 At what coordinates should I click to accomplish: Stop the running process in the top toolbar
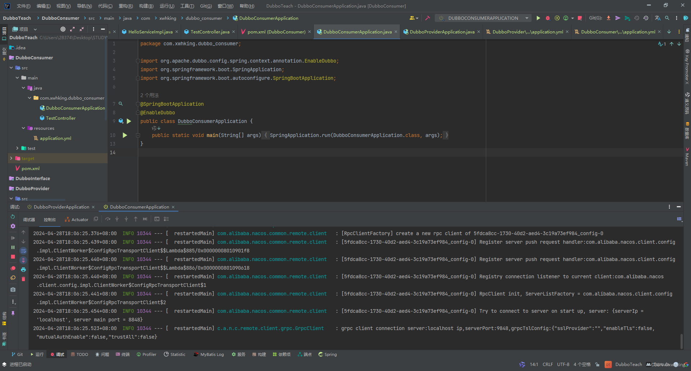click(x=580, y=18)
